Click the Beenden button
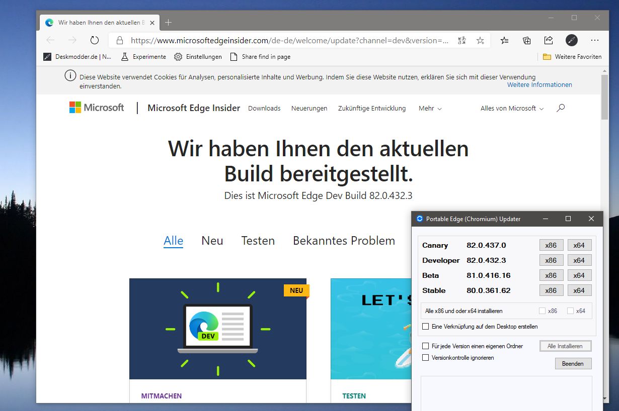 (x=573, y=364)
